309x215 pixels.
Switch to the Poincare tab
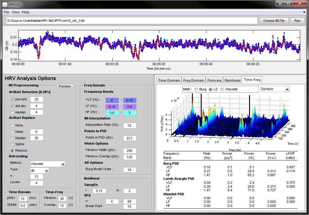tap(214, 80)
